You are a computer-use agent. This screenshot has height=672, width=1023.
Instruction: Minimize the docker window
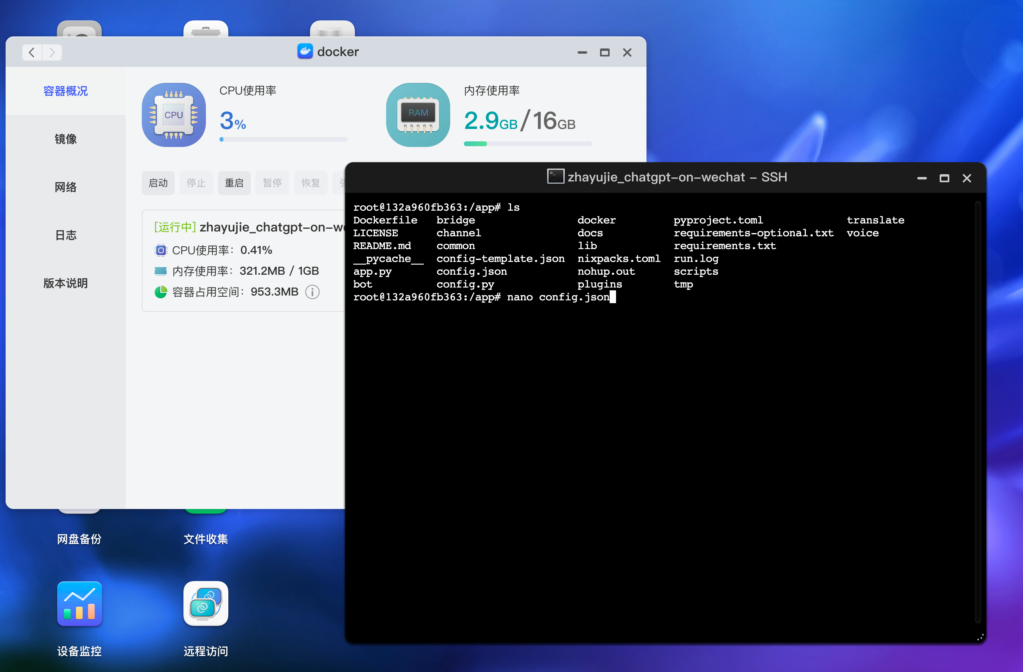(582, 52)
